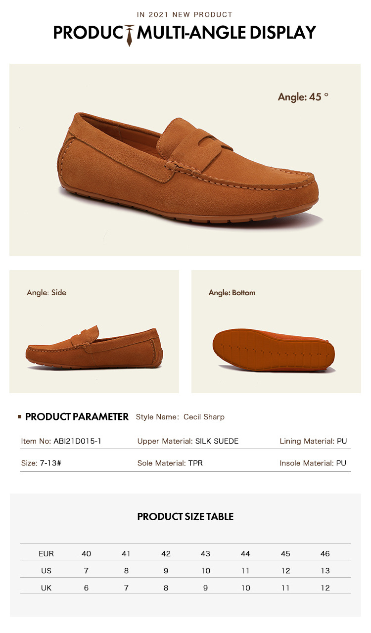
Task: Select EUR size 43 in table
Action: [206, 554]
